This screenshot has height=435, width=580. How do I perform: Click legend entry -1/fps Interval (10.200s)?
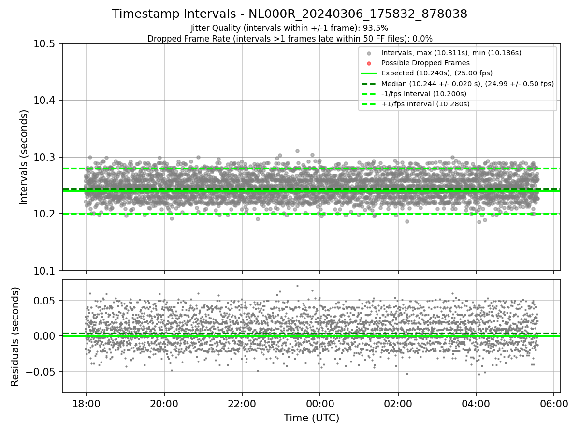coord(424,94)
